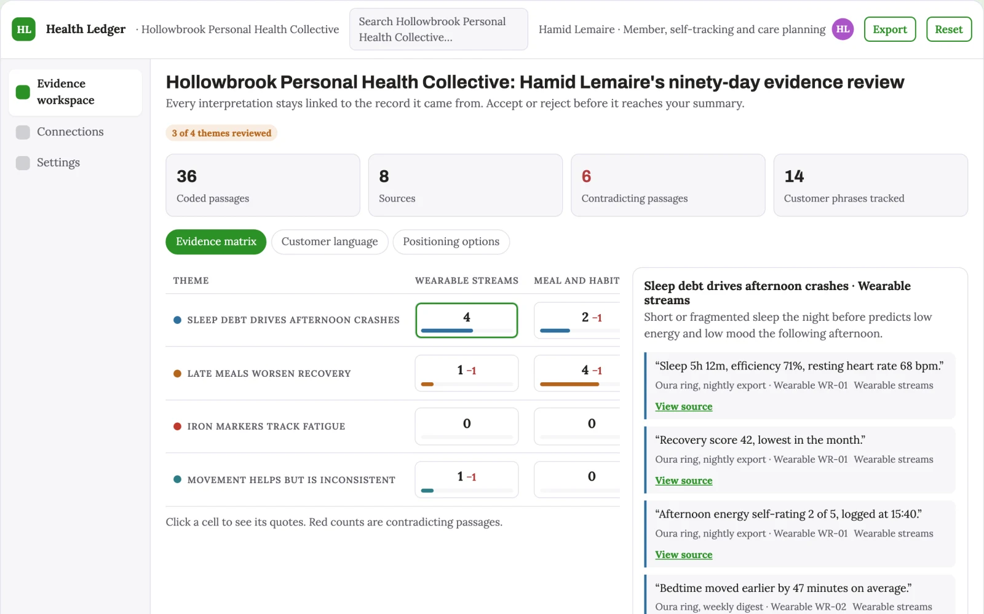Select the Positioning options tab
This screenshot has height=614, width=984.
(451, 242)
